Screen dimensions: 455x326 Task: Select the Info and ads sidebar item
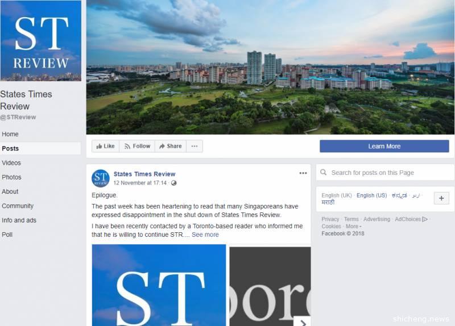click(19, 220)
